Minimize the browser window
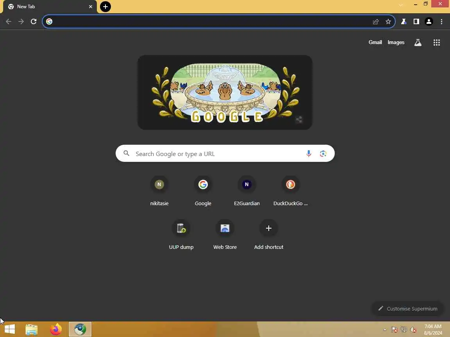The image size is (450, 337). pyautogui.click(x=415, y=4)
